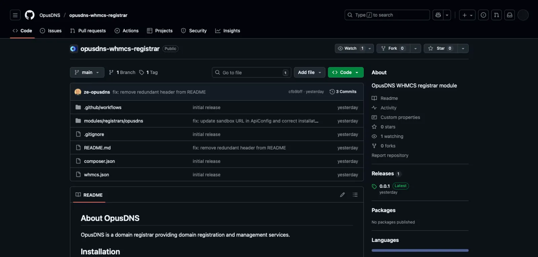
Task: Open the ze-opusdns author link
Action: [x=97, y=92]
